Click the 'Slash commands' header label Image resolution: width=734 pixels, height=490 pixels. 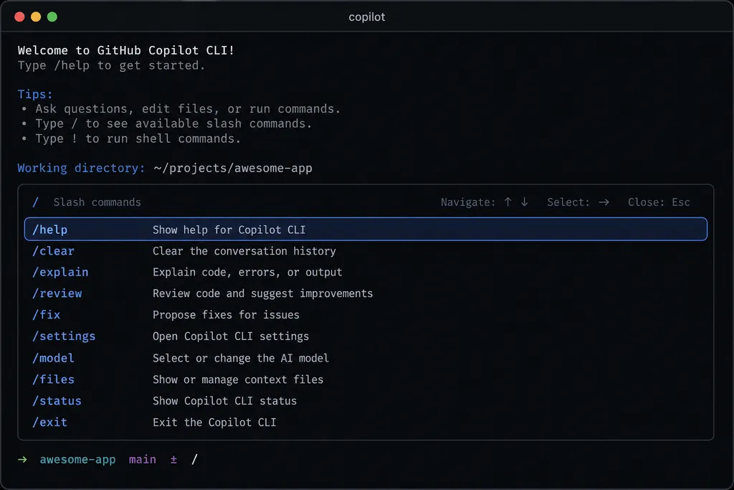[x=97, y=202]
